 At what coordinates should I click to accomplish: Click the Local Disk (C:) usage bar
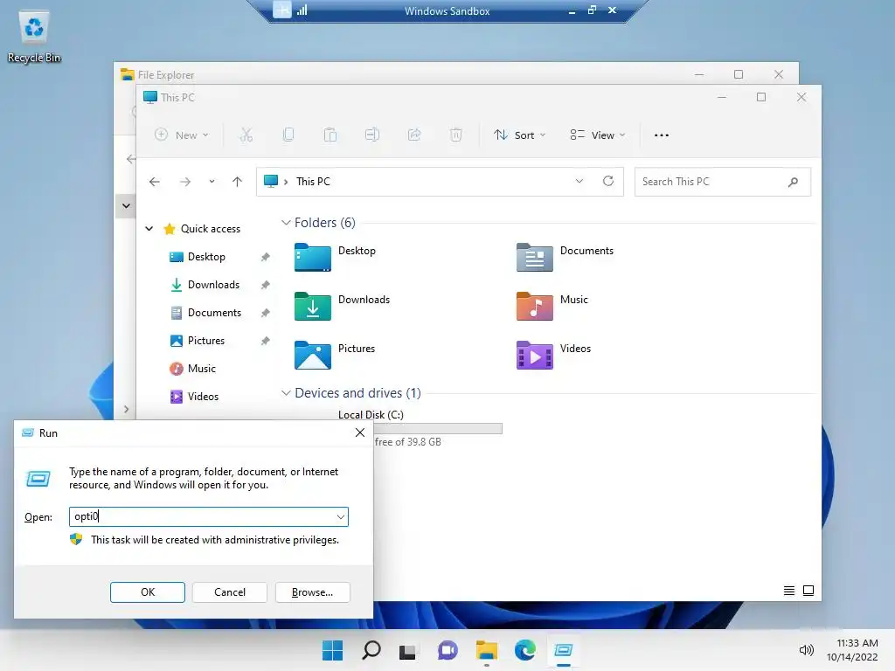439,428
